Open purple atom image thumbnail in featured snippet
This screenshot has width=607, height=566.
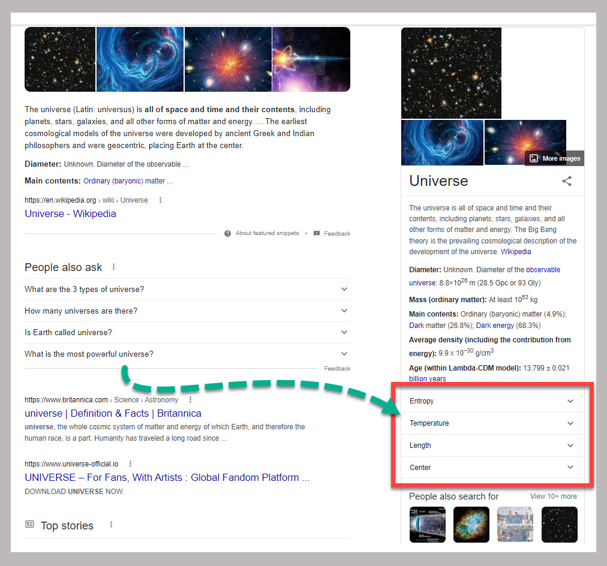click(x=311, y=59)
